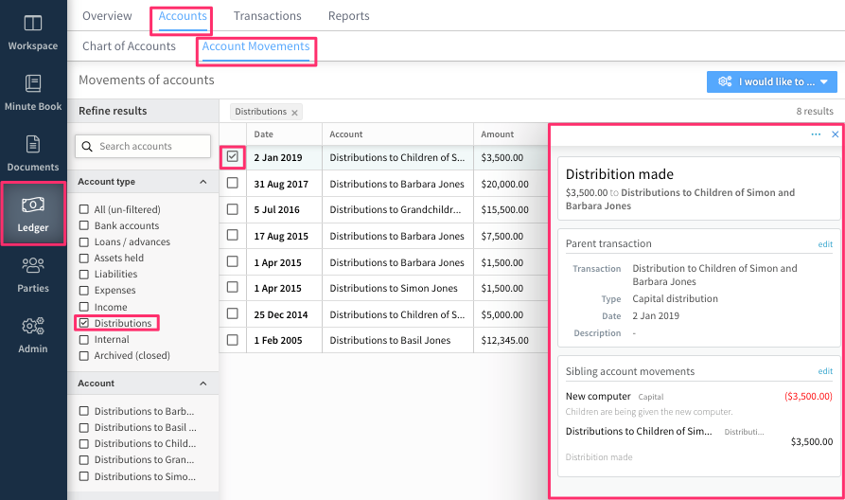Image resolution: width=845 pixels, height=500 pixels.
Task: Check Distributions to Gran... account filter
Action: point(83,459)
